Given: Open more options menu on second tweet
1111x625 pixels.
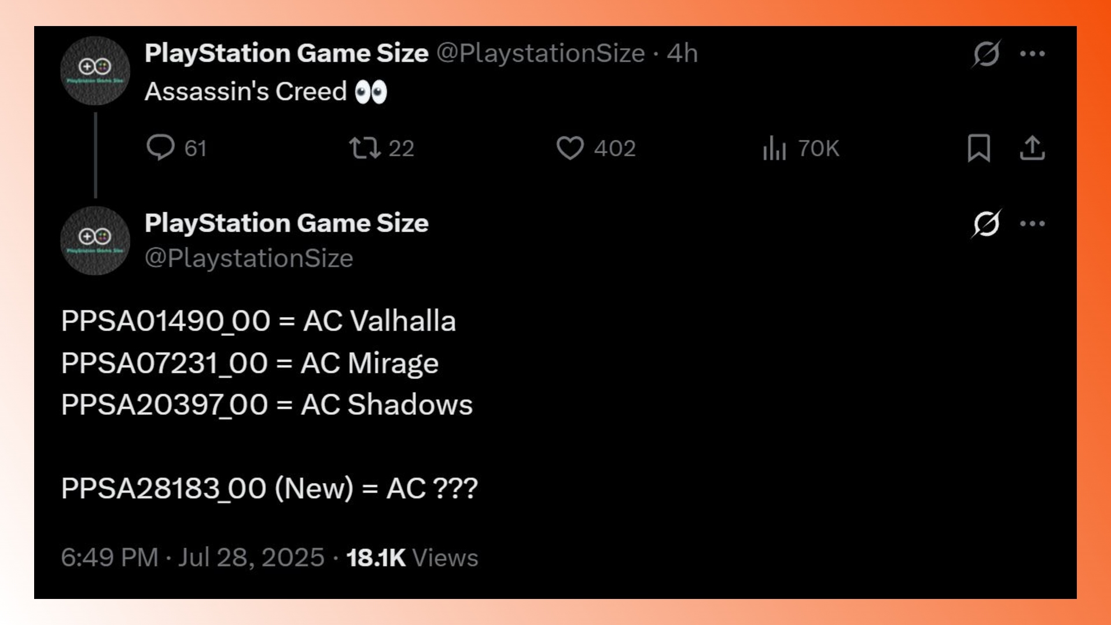Looking at the screenshot, I should coord(1032,223).
